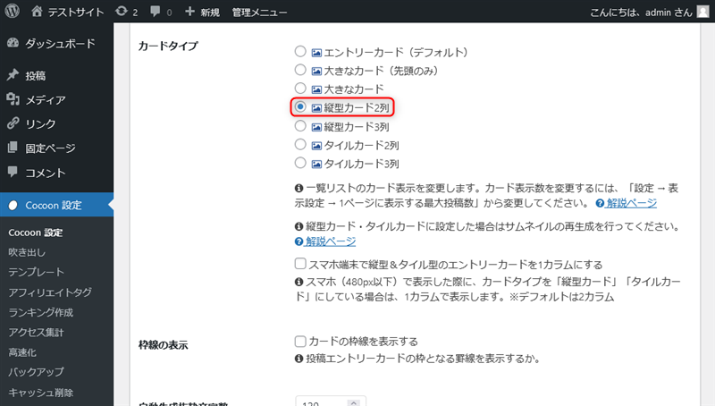Click テストサイト site name link
Screen dimensions: 715x406
pyautogui.click(x=76, y=13)
